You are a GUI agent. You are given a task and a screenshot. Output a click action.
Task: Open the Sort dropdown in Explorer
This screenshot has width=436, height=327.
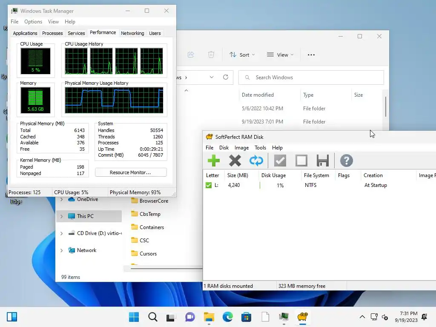point(242,55)
